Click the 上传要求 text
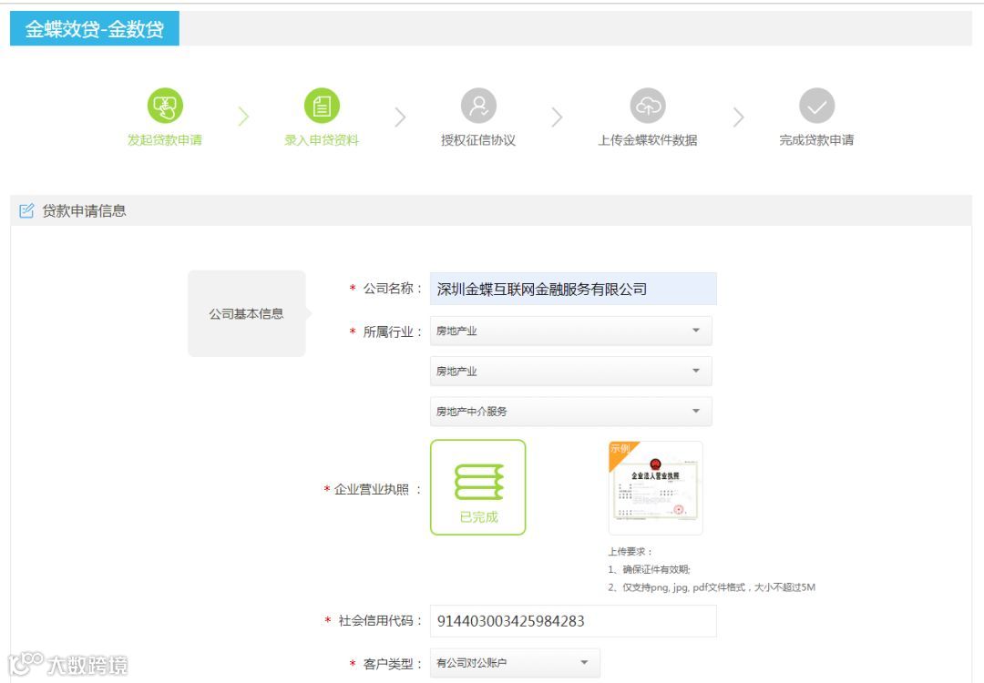The width and height of the screenshot is (984, 683). click(630, 551)
